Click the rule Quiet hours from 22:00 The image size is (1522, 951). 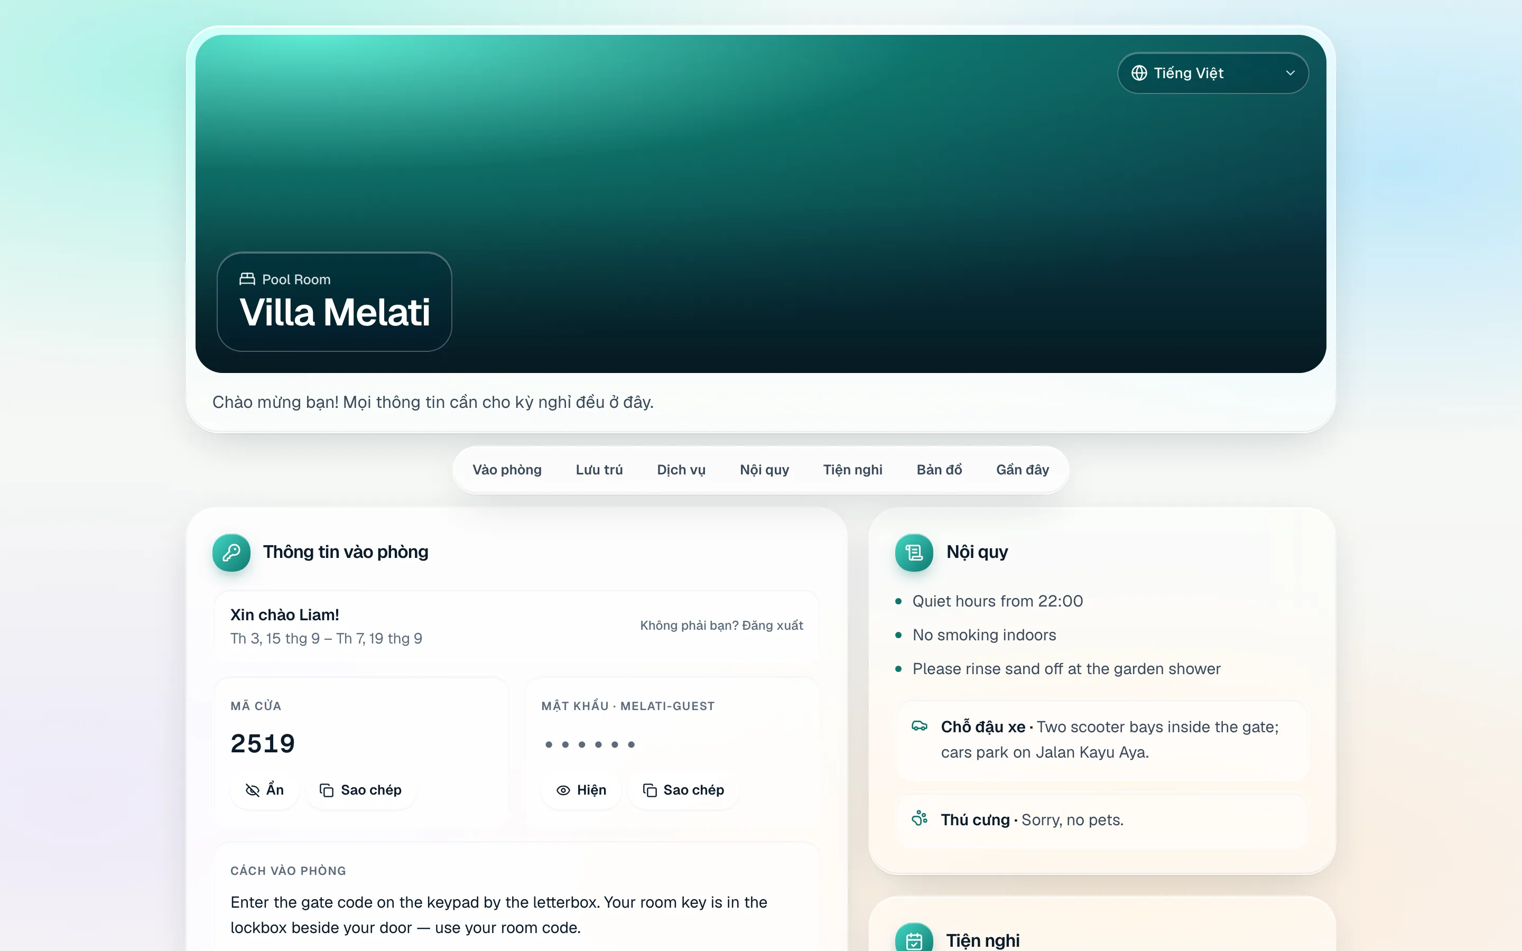pyautogui.click(x=997, y=601)
